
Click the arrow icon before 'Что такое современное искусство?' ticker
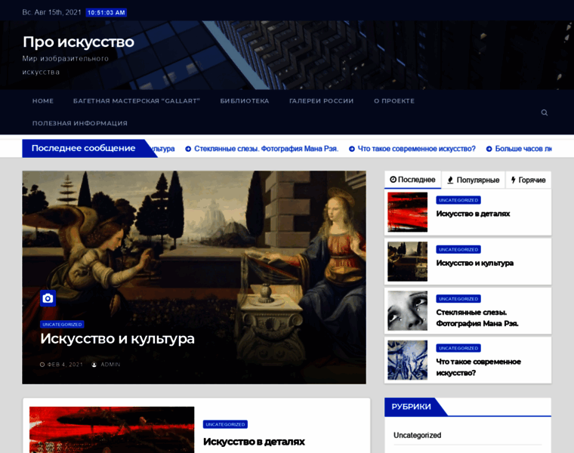[x=352, y=149]
